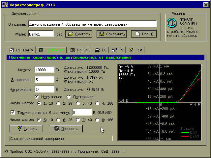Close the Характериограф 7113 window
This screenshot has width=211, height=158.
pos(206,5)
